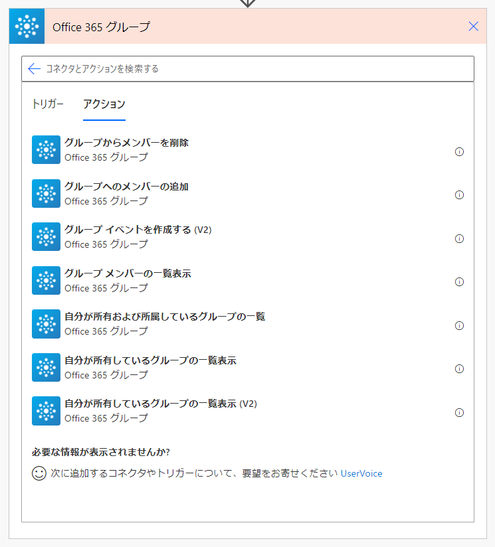
Task: Close the Office 365 グループ panel
Action: click(x=473, y=26)
